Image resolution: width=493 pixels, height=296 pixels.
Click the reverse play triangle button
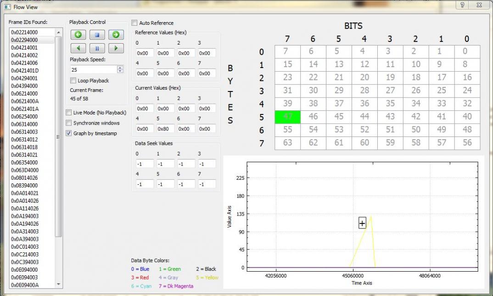78,48
